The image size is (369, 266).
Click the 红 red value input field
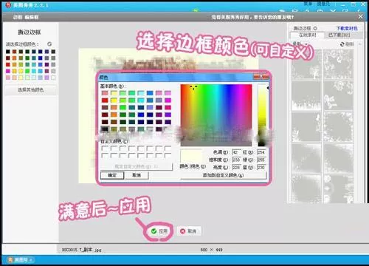261,152
